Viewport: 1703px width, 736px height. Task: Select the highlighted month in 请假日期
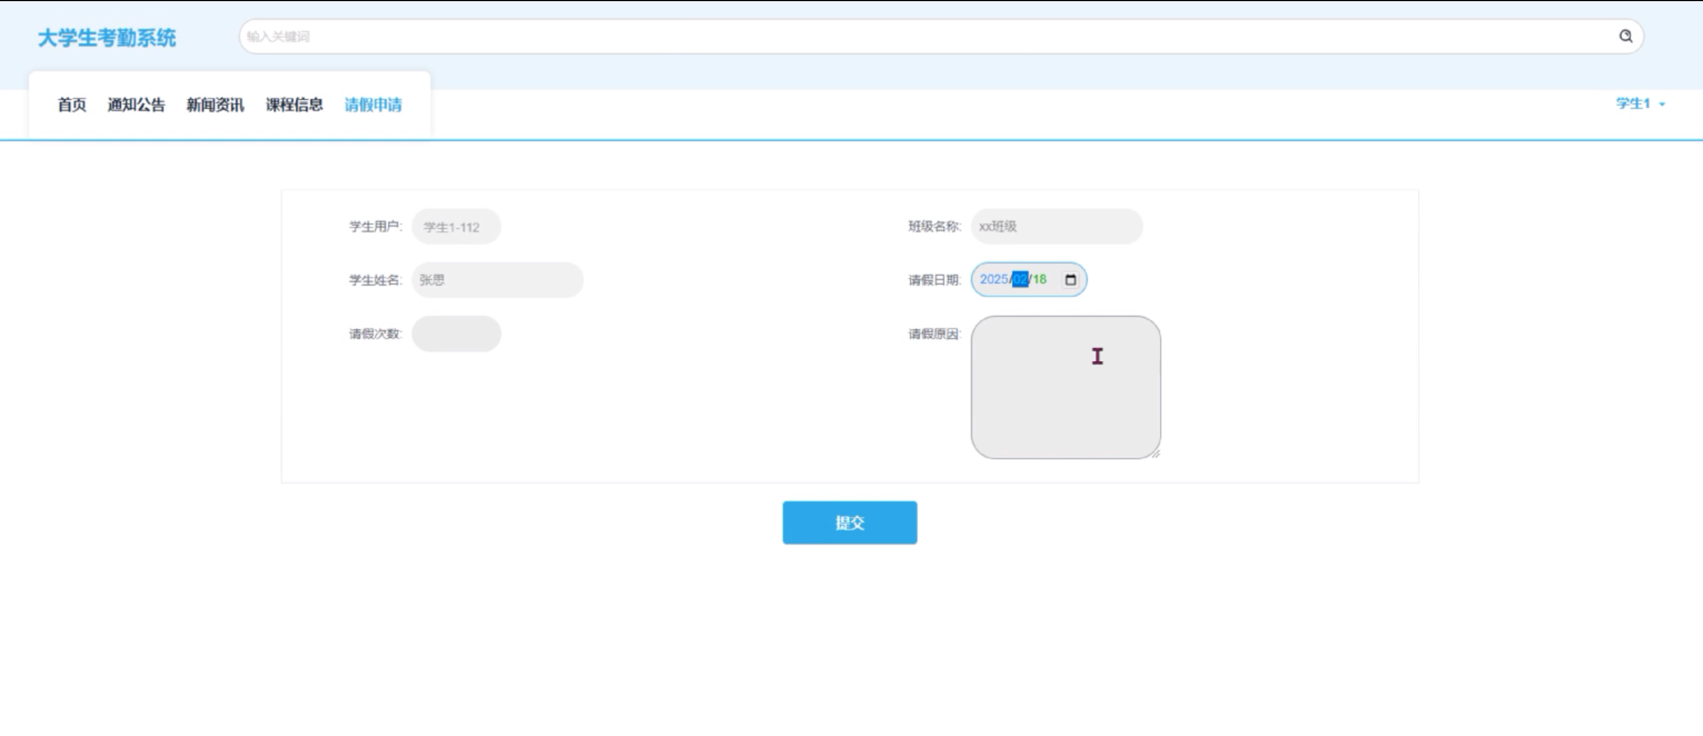1020,280
